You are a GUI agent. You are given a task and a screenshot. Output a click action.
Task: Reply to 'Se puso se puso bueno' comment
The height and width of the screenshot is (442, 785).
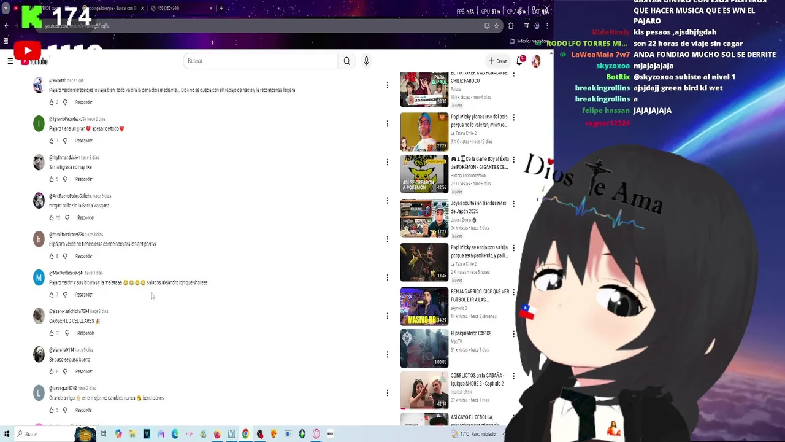(x=84, y=371)
